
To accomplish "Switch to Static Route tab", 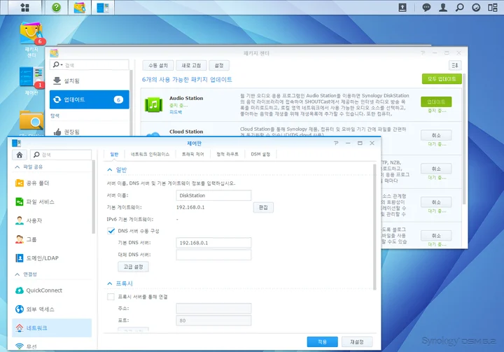I will click(x=227, y=154).
